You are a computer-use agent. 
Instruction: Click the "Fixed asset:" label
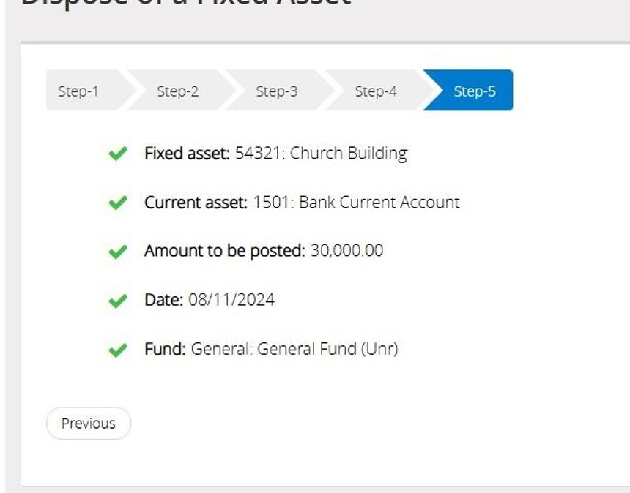(187, 154)
